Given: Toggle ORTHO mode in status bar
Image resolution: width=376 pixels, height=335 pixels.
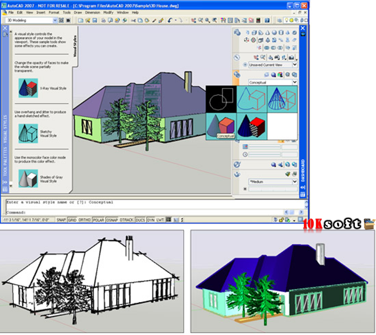Looking at the screenshot, I should click(84, 220).
